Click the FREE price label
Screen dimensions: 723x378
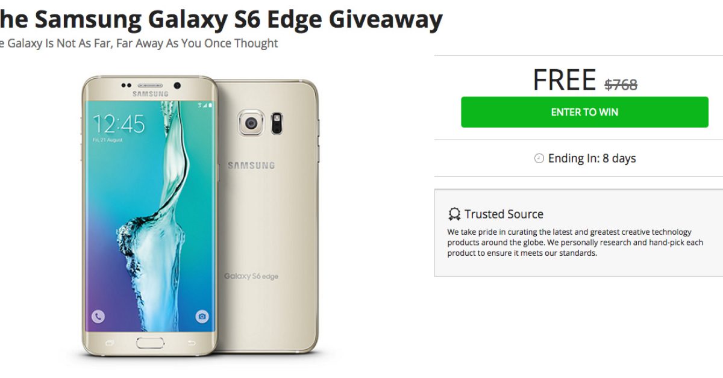pyautogui.click(x=565, y=80)
